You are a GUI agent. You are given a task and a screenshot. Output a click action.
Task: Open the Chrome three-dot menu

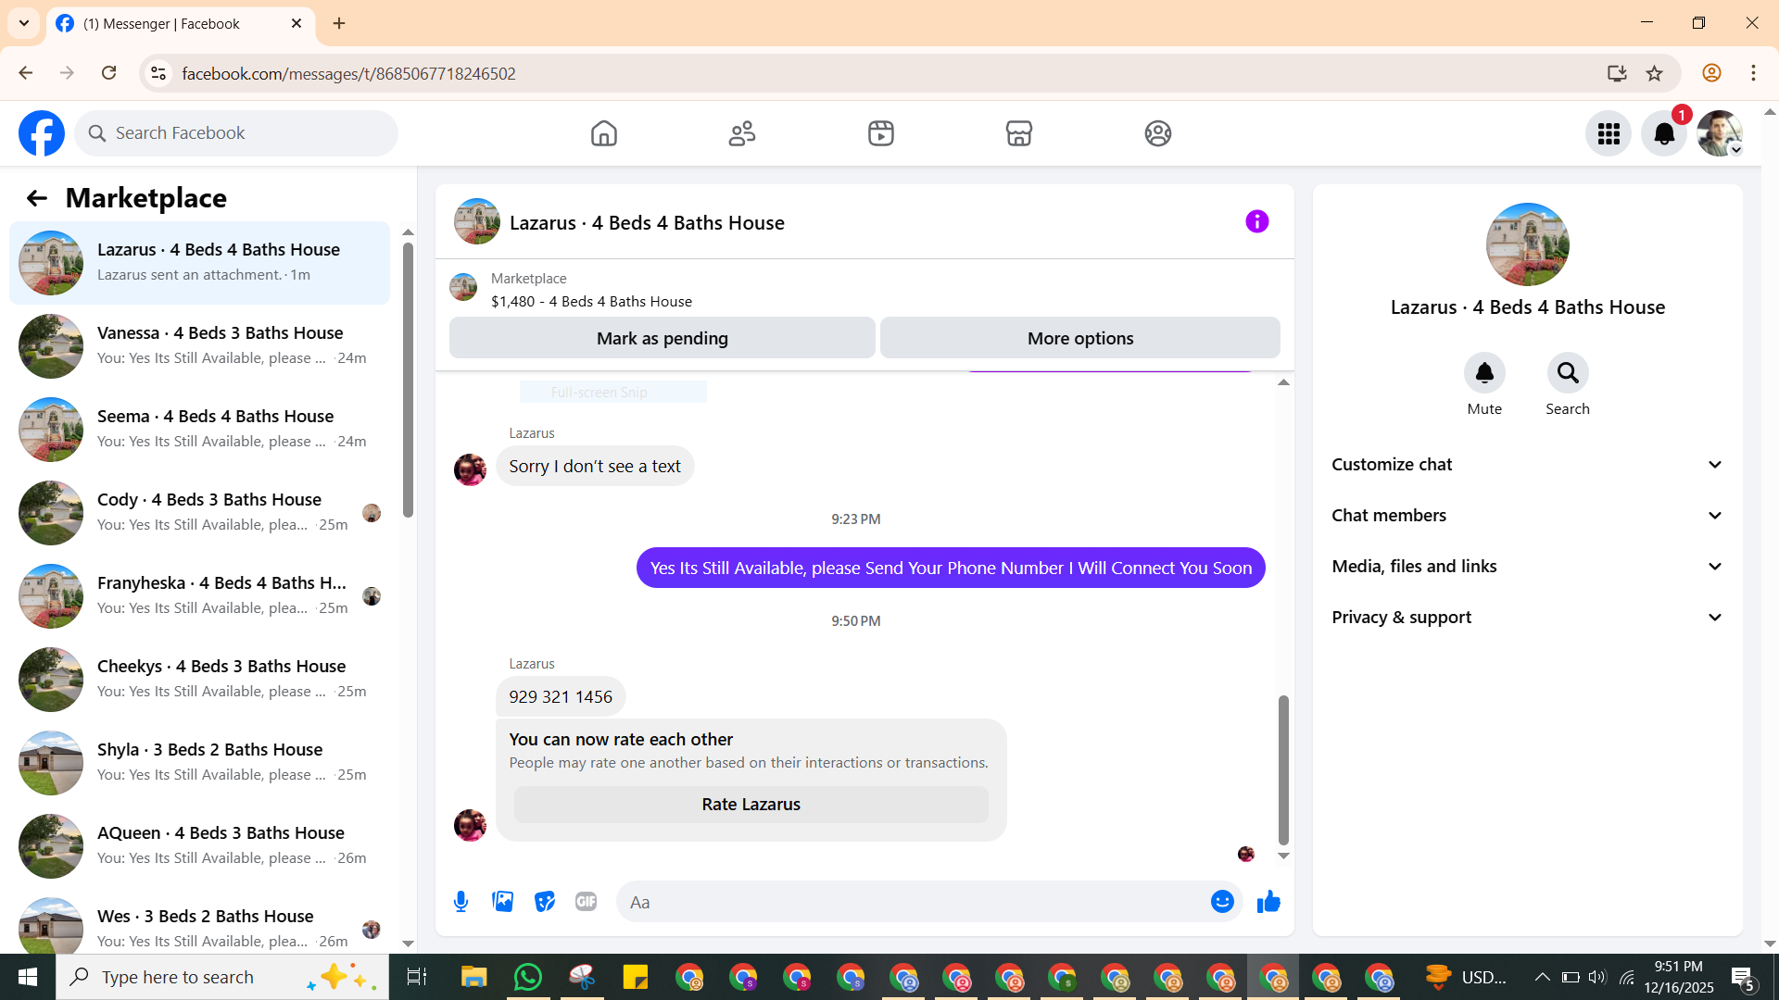coord(1753,73)
